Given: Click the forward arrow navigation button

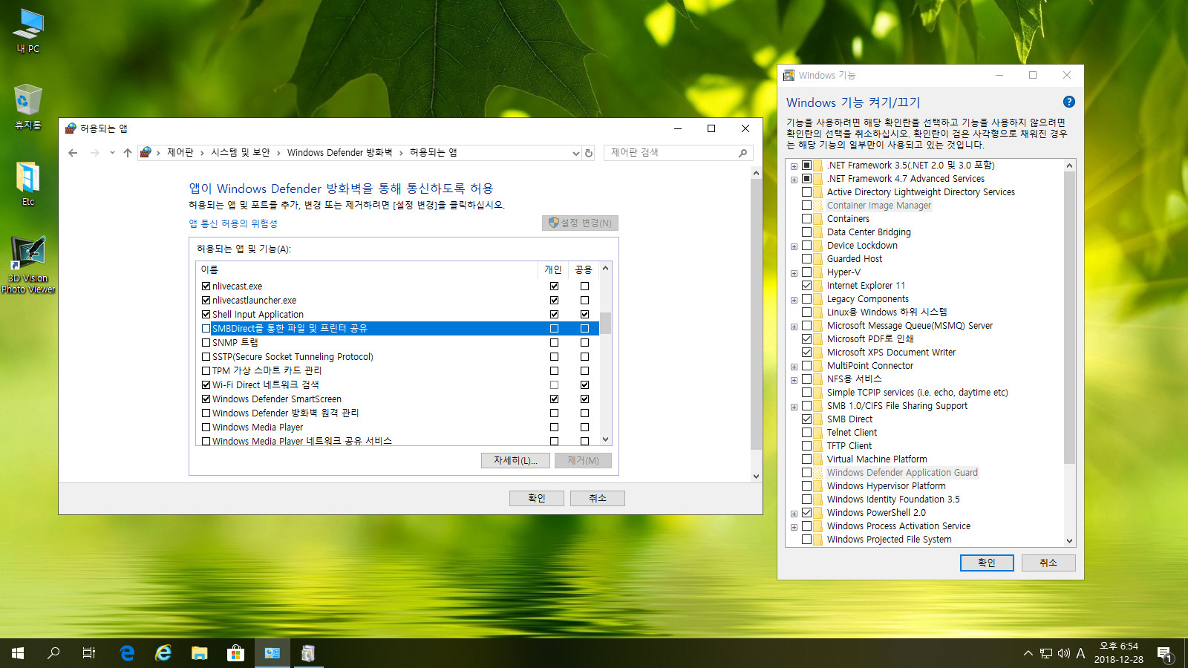Looking at the screenshot, I should tap(94, 153).
